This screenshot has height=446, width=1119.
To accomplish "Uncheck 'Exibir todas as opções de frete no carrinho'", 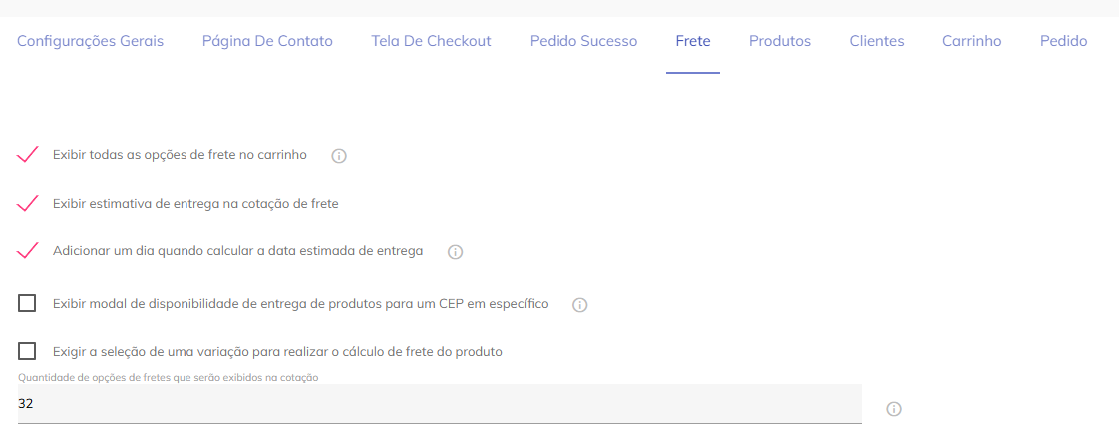I will tap(28, 155).
